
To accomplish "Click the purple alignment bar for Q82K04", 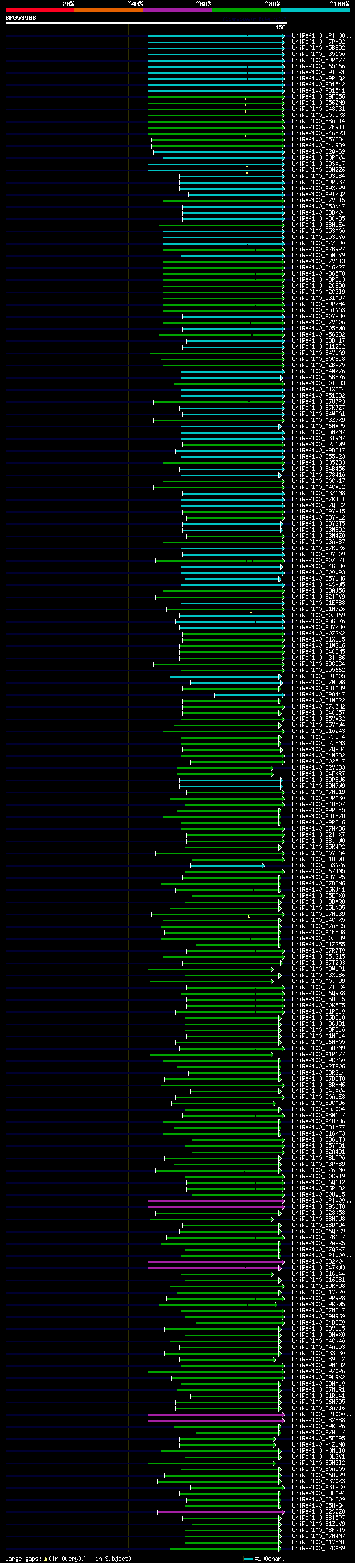I will pyautogui.click(x=215, y=1261).
